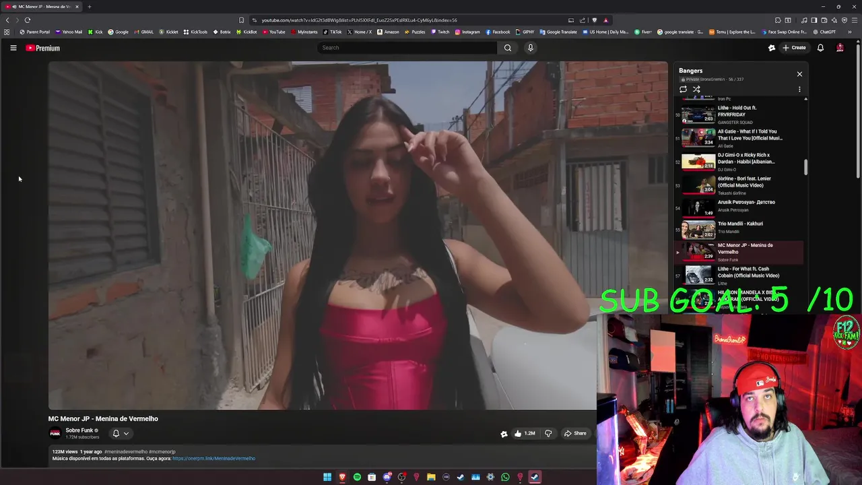Open WhatsApp from the taskbar

[505, 477]
